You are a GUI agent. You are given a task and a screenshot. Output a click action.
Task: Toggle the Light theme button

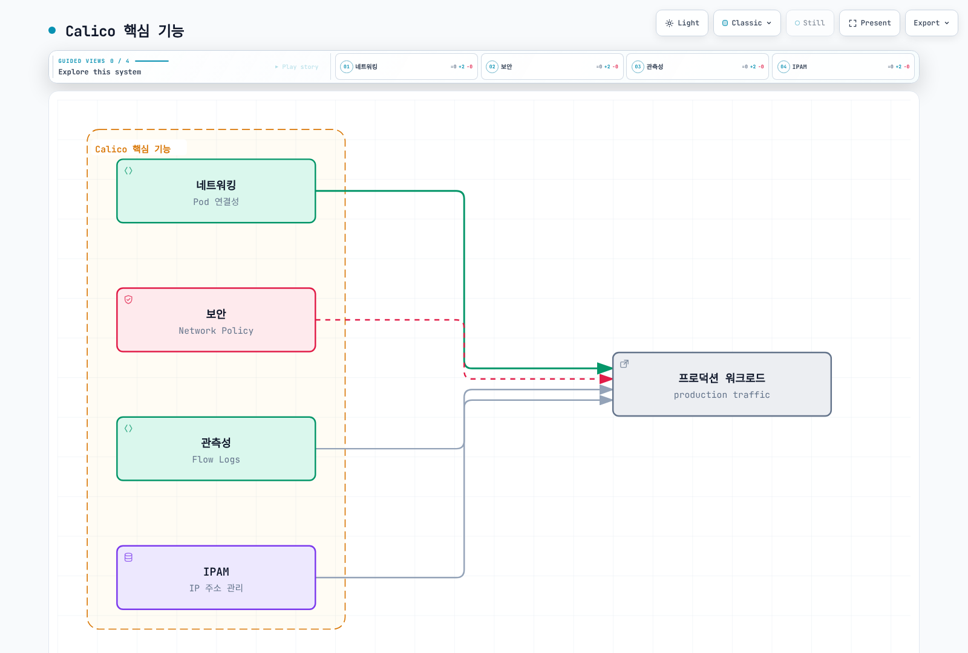[682, 23]
